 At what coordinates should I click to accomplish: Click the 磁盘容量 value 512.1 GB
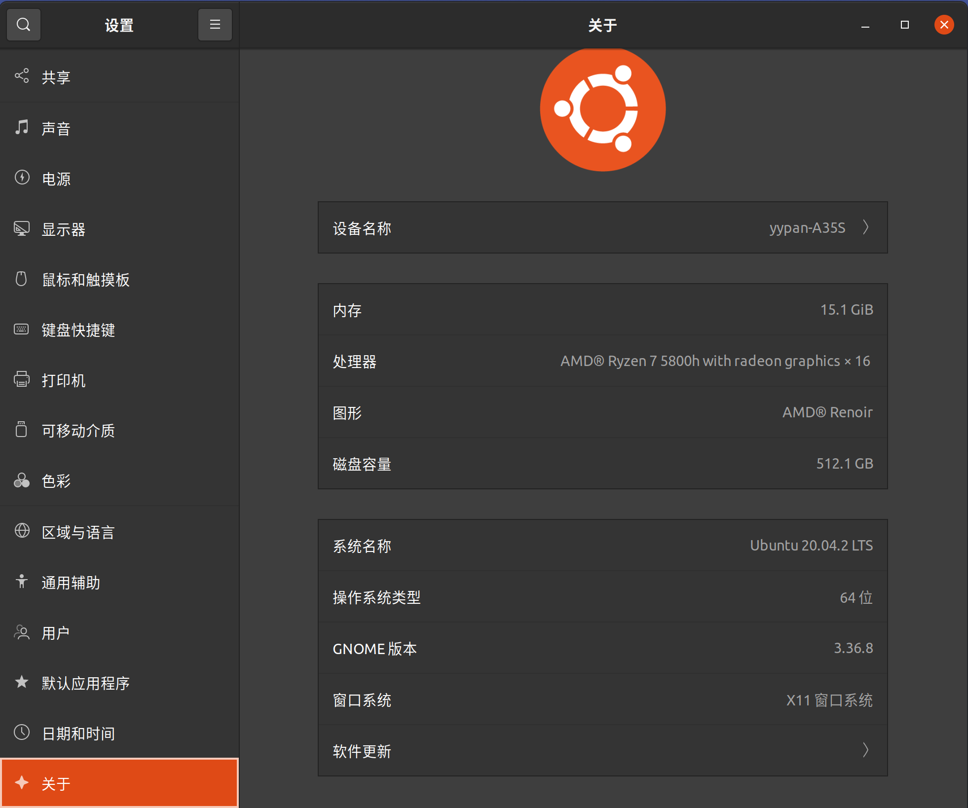845,464
